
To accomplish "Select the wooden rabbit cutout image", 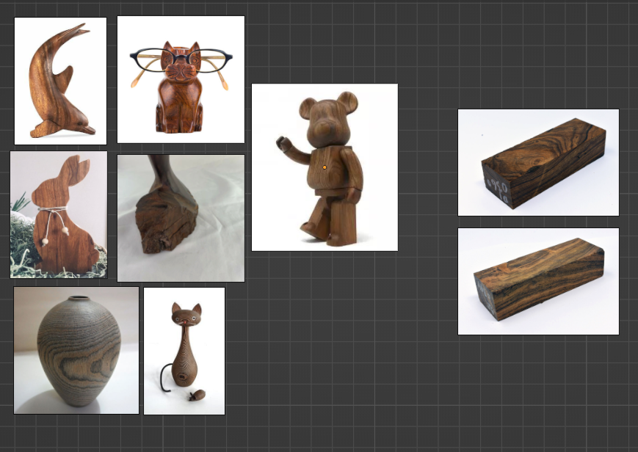I will 59,215.
